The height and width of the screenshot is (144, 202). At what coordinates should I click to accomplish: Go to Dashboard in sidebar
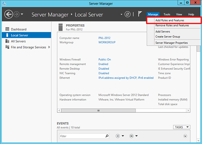(26, 29)
